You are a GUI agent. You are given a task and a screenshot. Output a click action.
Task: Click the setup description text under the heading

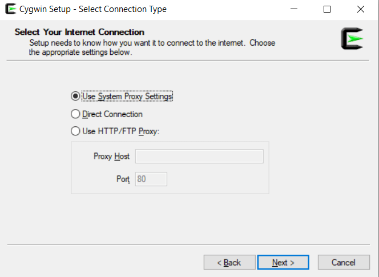point(152,47)
